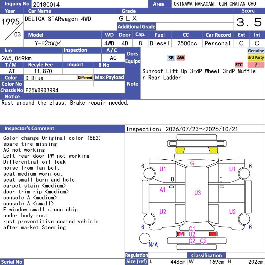Click the 265,069km mileage field
Image resolution: width=265 pixels, height=265 pixels.
[31, 58]
